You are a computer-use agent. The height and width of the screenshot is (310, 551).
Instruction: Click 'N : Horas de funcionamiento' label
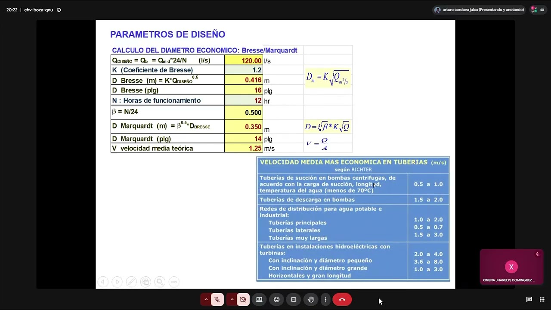[156, 100]
